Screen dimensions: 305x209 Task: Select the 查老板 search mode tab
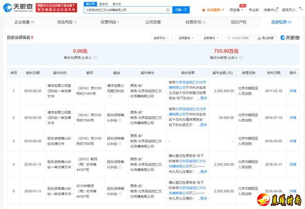(104, 4)
